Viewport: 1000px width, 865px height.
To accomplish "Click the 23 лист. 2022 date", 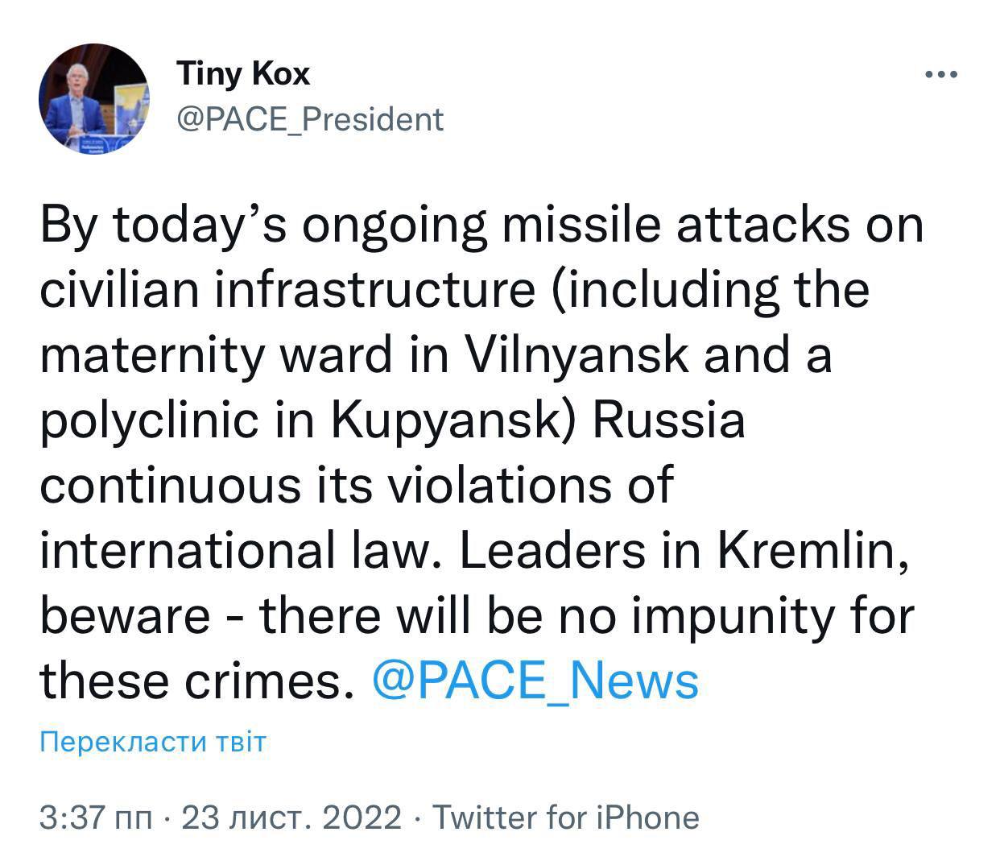I will pyautogui.click(x=291, y=817).
